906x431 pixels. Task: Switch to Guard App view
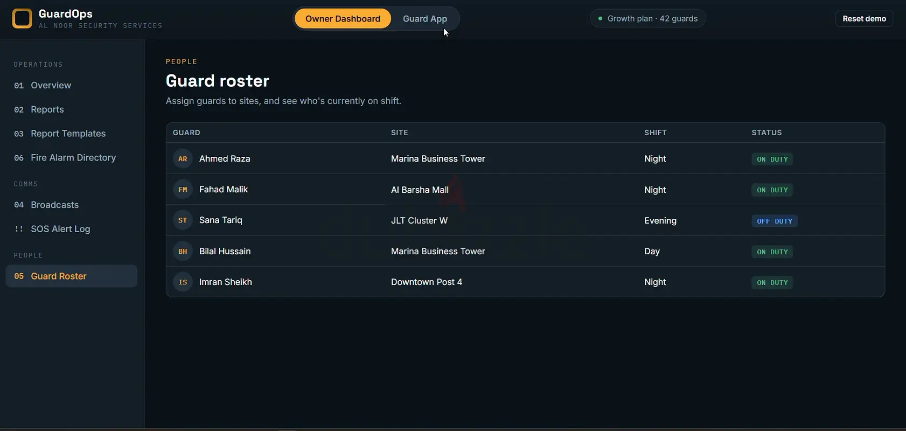coord(425,19)
